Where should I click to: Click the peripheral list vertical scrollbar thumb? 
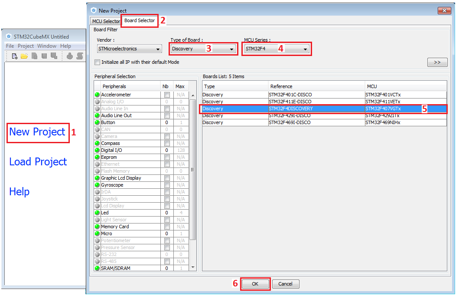(192, 170)
